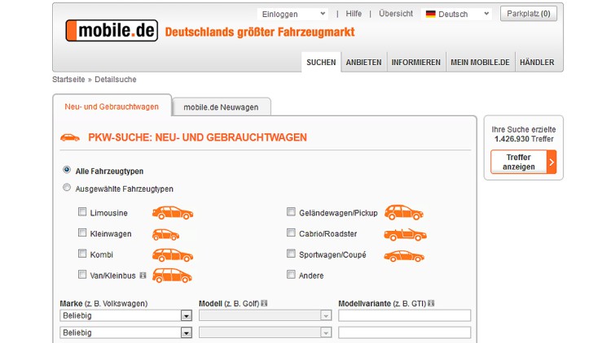Check the Andere checkbox

point(291,275)
